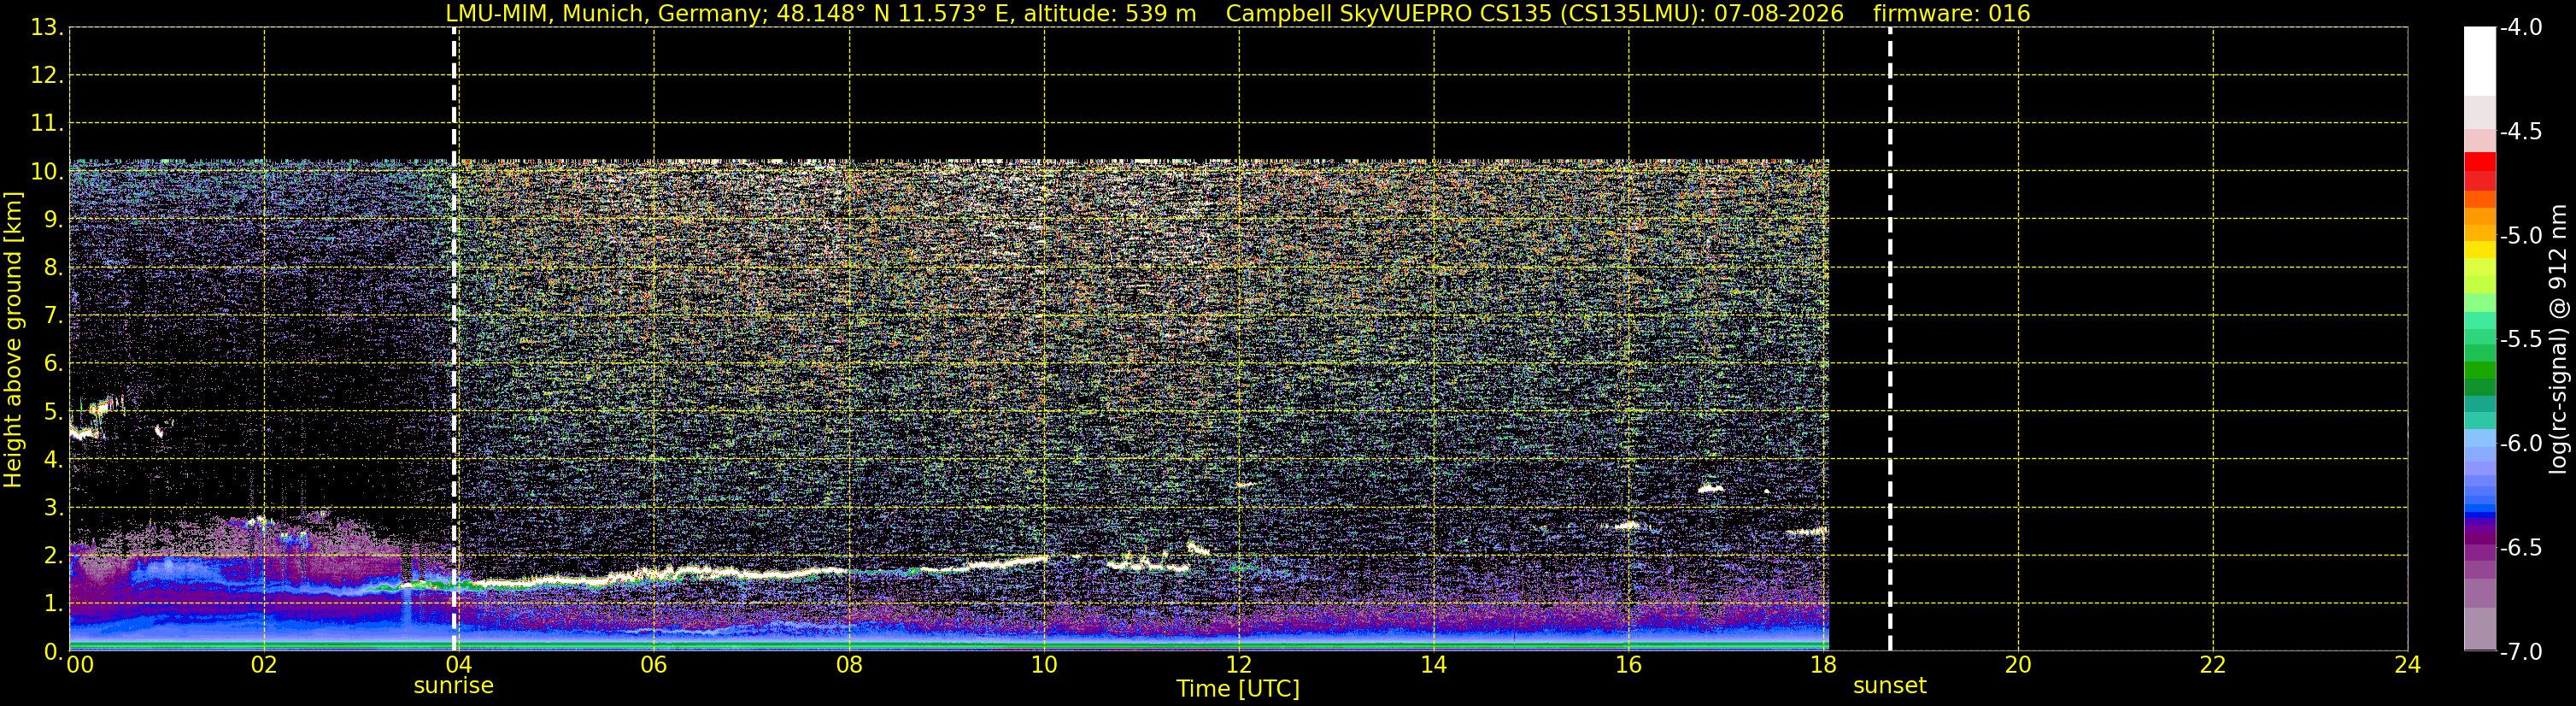Click the '18' time axis tick label

(x=1824, y=665)
